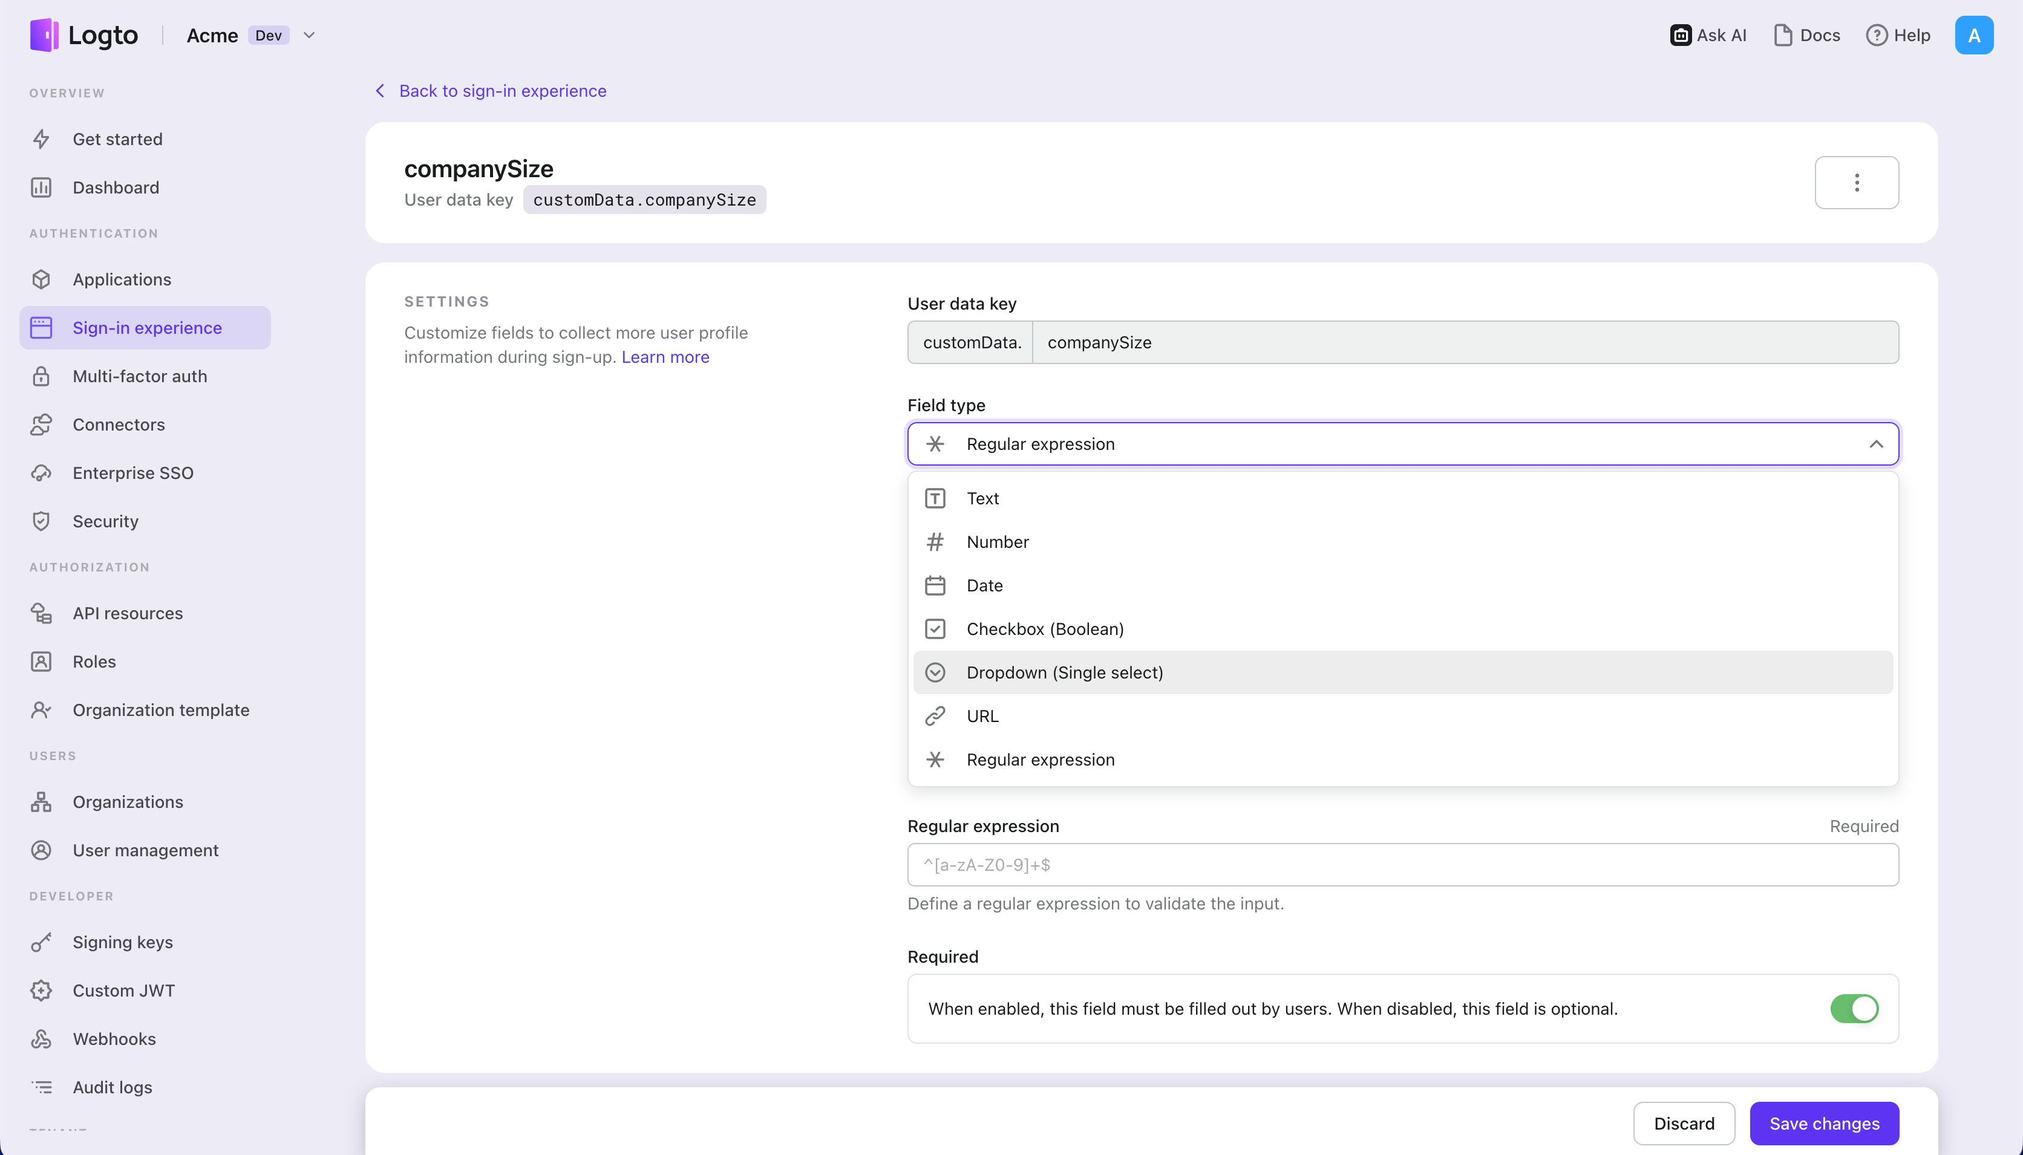Click the Logto logo icon
This screenshot has width=2023, height=1155.
pos(44,35)
